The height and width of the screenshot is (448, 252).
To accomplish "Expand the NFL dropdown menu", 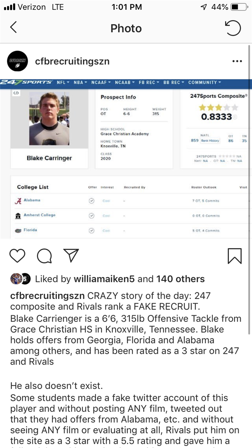I will 63,83.
